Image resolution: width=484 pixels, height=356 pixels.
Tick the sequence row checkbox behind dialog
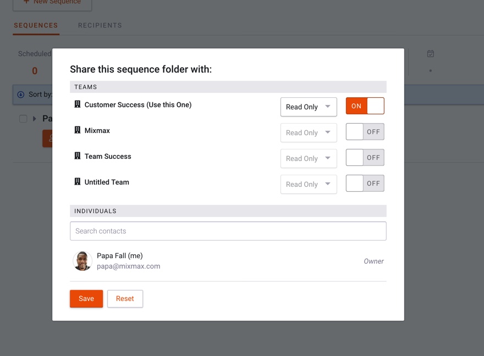tap(23, 119)
